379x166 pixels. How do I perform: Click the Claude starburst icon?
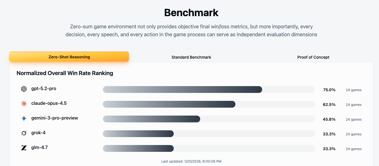point(24,104)
